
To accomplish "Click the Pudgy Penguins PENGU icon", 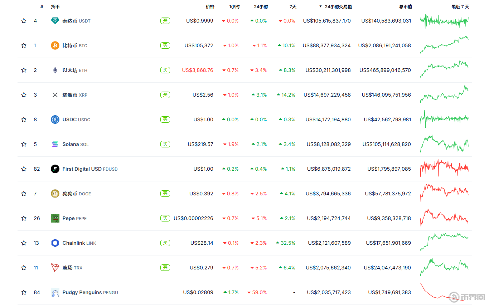I will point(55,292).
